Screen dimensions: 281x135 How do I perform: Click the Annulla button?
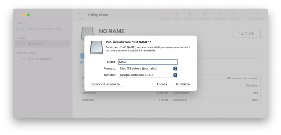click(x=162, y=84)
